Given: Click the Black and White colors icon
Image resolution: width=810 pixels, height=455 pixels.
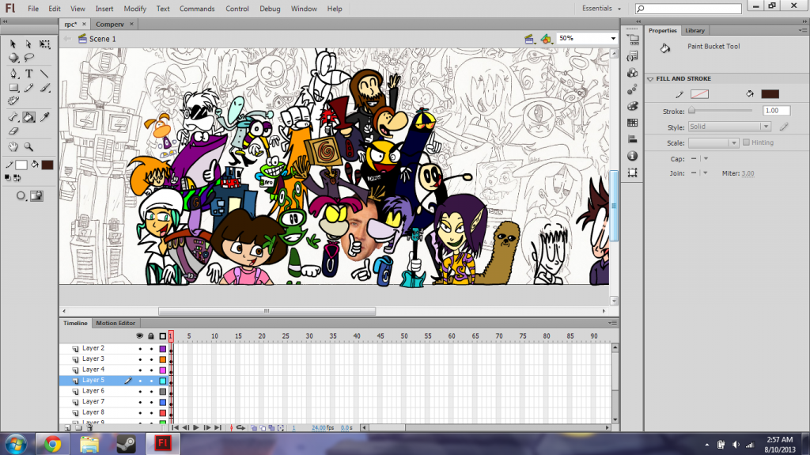Looking at the screenshot, I should pyautogui.click(x=7, y=178).
